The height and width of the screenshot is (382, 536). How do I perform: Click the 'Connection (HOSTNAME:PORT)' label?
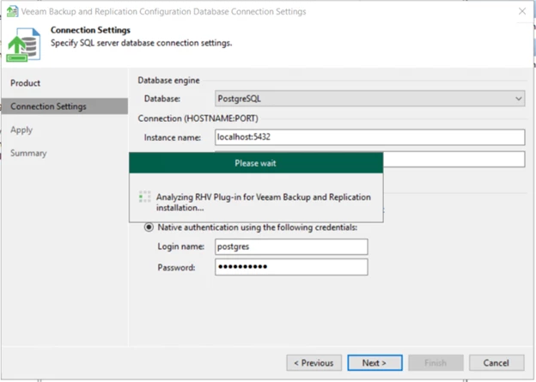point(198,118)
